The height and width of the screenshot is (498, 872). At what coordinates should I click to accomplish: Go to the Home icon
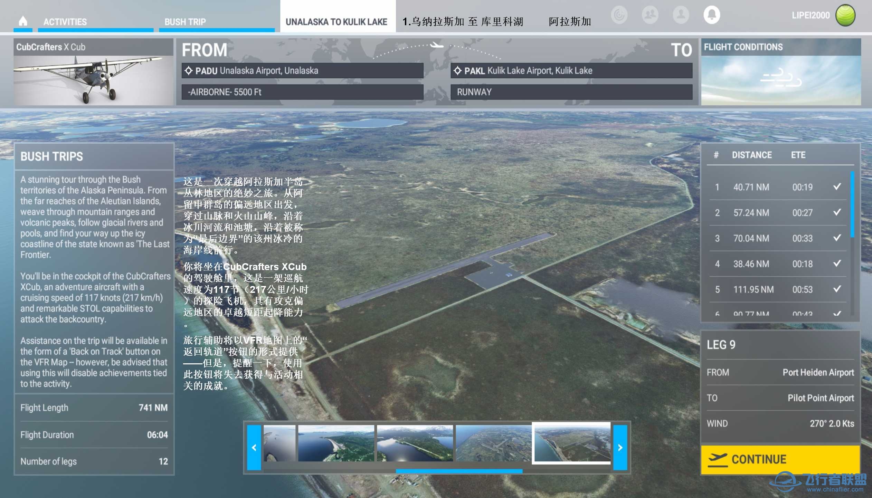23,21
